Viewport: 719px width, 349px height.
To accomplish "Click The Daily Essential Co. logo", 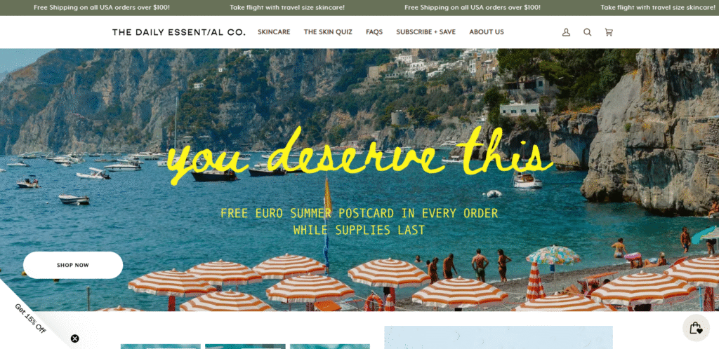I will 179,32.
